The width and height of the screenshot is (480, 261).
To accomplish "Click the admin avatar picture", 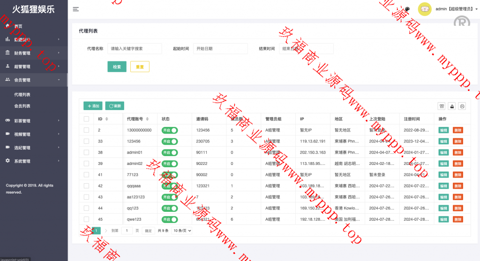I will 424,9.
